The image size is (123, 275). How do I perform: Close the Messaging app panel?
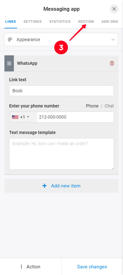(x=114, y=9)
